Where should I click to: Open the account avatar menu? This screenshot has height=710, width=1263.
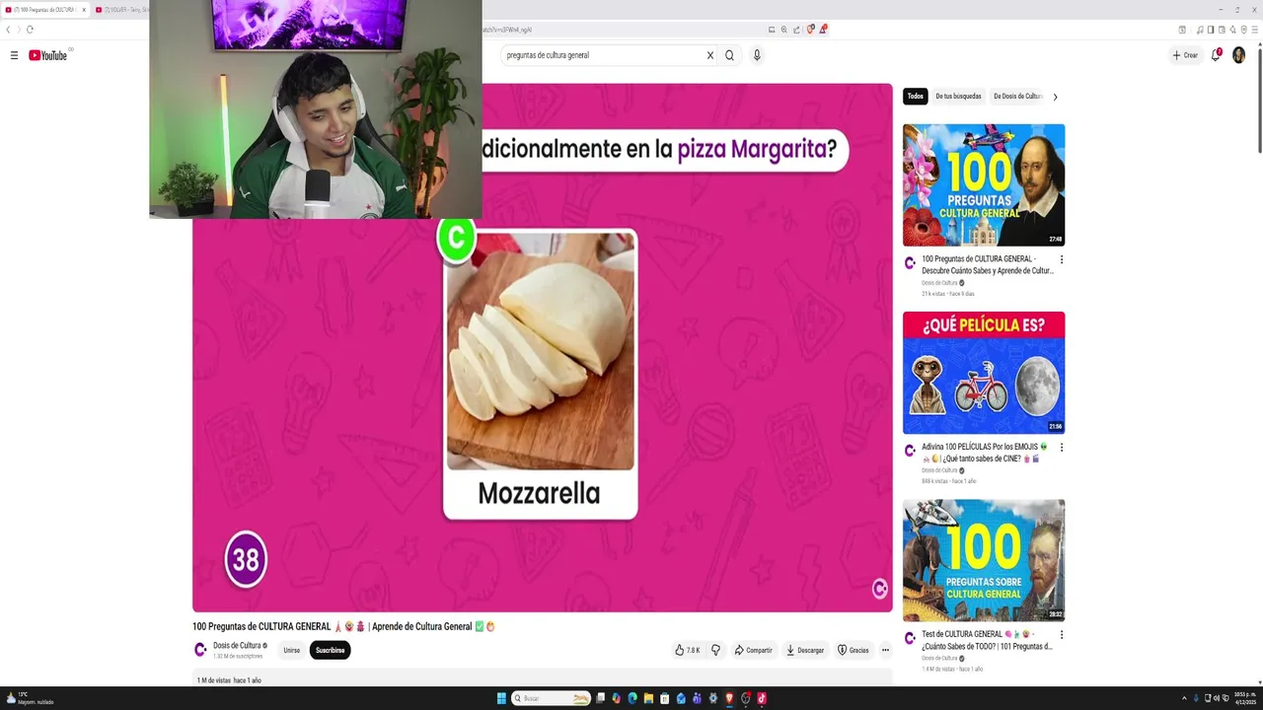1239,55
